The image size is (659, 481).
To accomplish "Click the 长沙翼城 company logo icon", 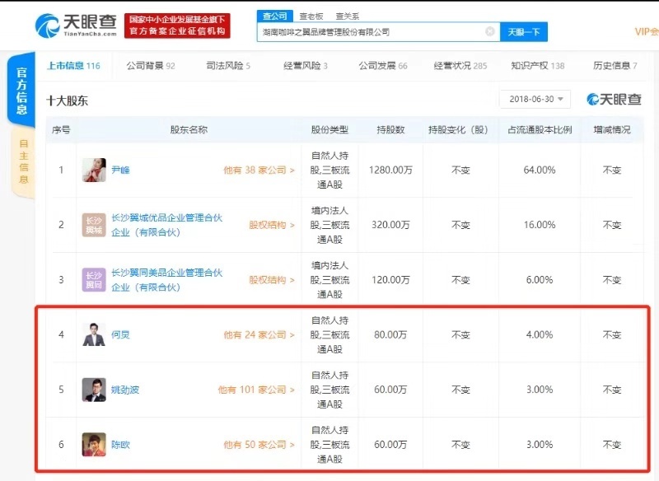I will [x=94, y=225].
